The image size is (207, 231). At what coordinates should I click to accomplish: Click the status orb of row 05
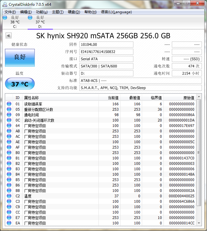click(x=9, y=109)
